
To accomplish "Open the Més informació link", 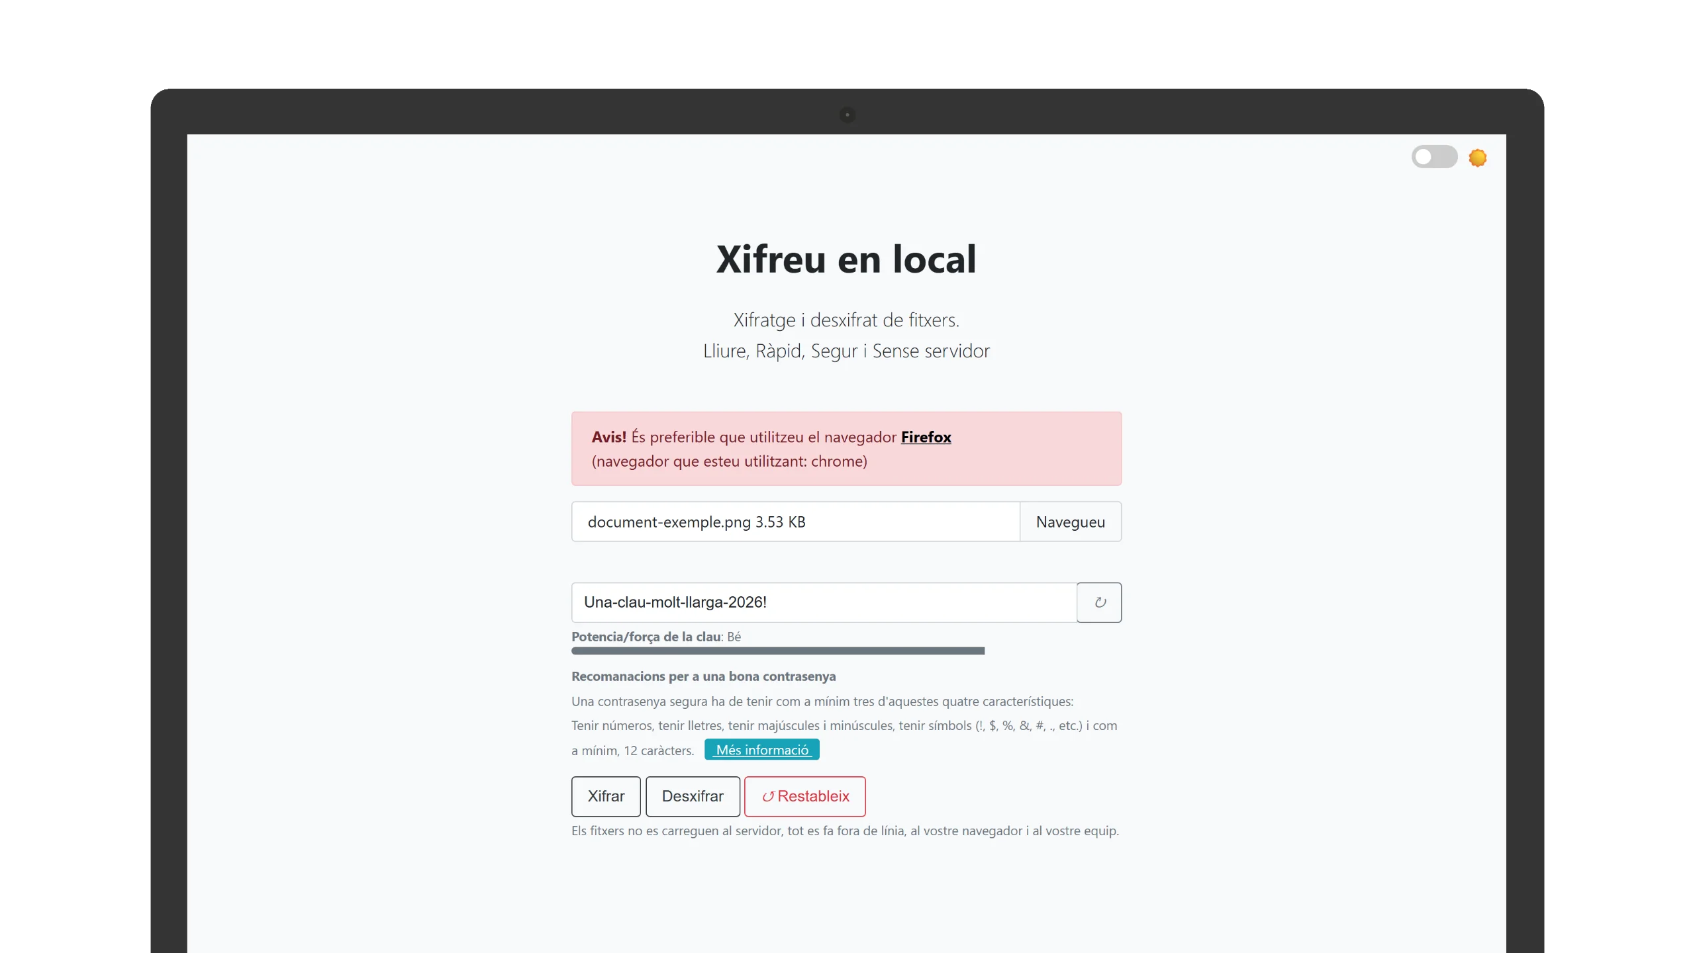I will [762, 750].
